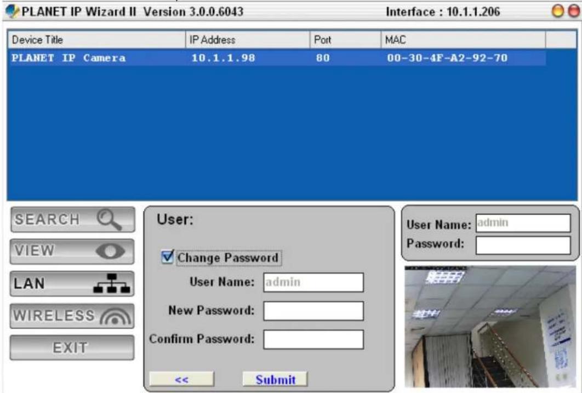Focus the New Password input field

click(x=313, y=311)
